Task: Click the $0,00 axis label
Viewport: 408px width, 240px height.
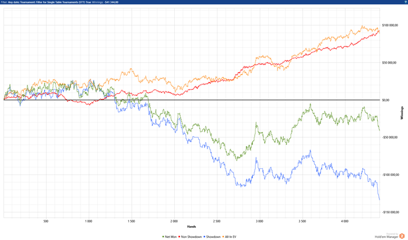Action: pyautogui.click(x=386, y=100)
